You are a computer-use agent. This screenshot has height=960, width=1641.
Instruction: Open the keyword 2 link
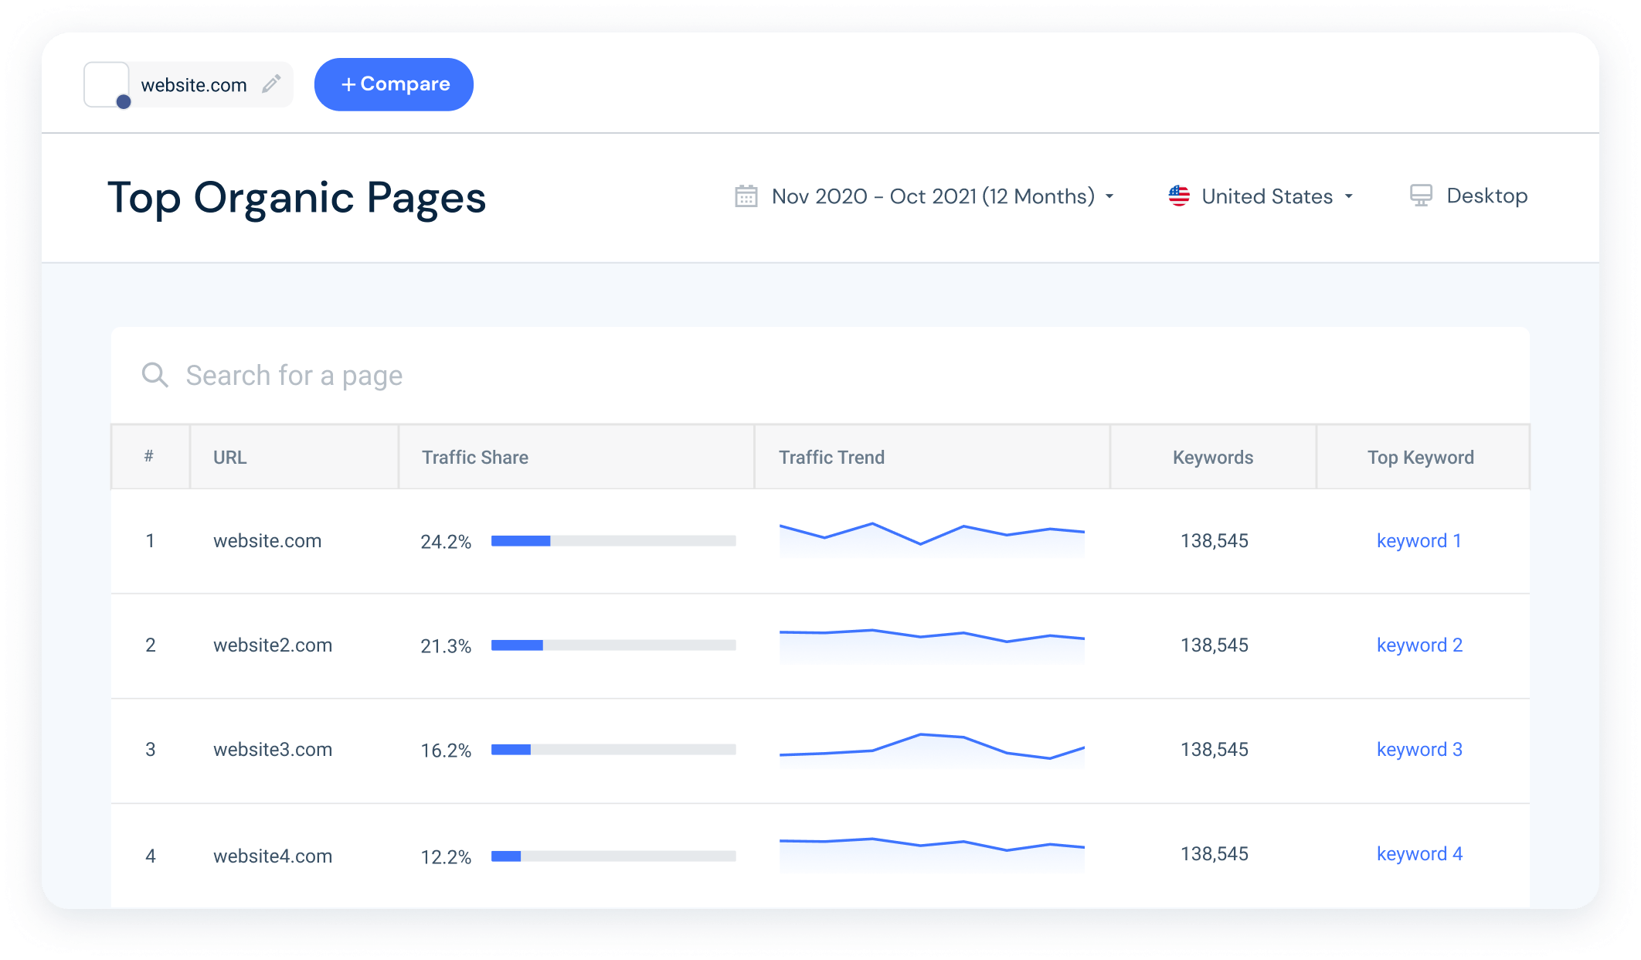coord(1418,645)
